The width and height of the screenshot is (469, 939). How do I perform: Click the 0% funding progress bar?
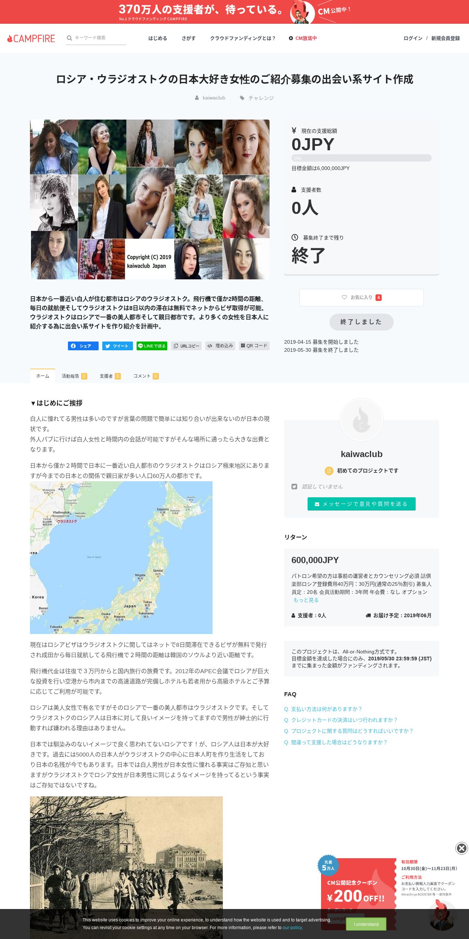[x=362, y=158]
